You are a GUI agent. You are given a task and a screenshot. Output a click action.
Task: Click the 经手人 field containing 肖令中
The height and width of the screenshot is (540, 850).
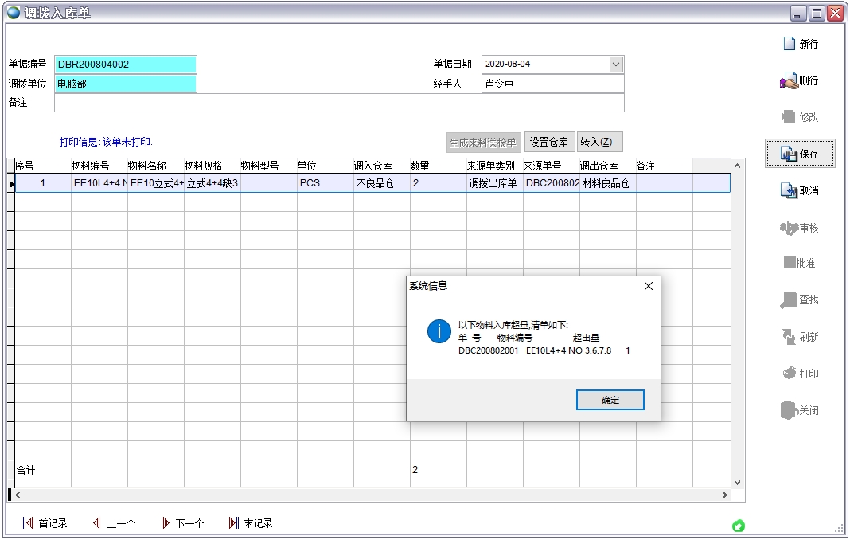pyautogui.click(x=552, y=84)
